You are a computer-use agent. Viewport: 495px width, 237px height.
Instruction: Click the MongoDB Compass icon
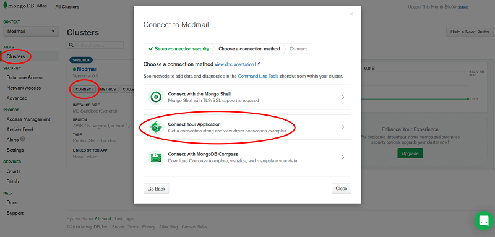[156, 157]
